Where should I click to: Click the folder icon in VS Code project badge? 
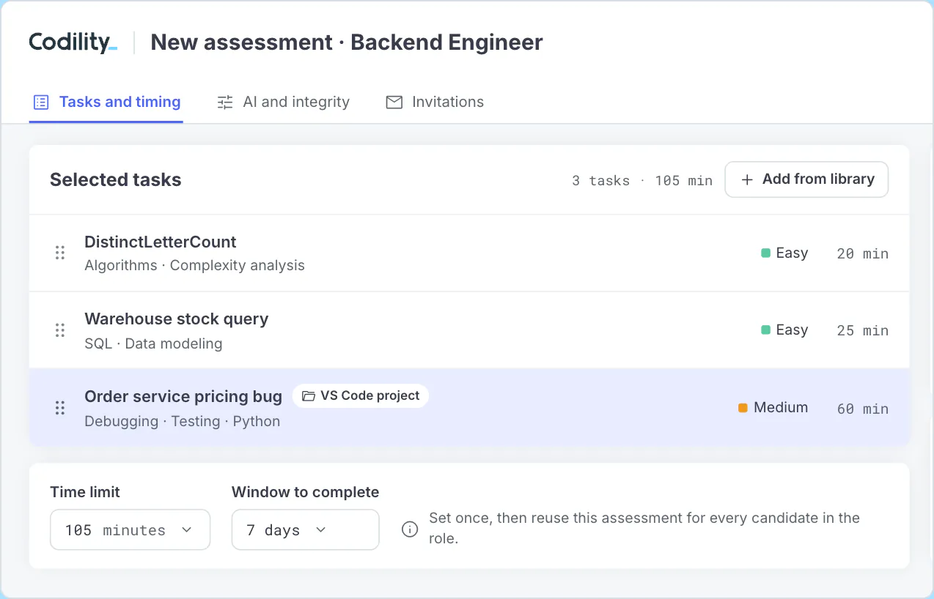click(309, 396)
